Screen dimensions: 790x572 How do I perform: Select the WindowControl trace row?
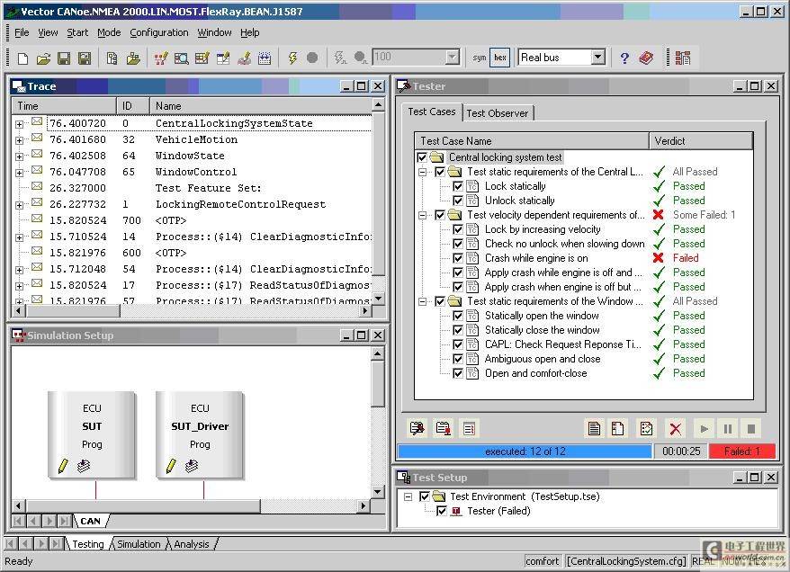[193, 172]
